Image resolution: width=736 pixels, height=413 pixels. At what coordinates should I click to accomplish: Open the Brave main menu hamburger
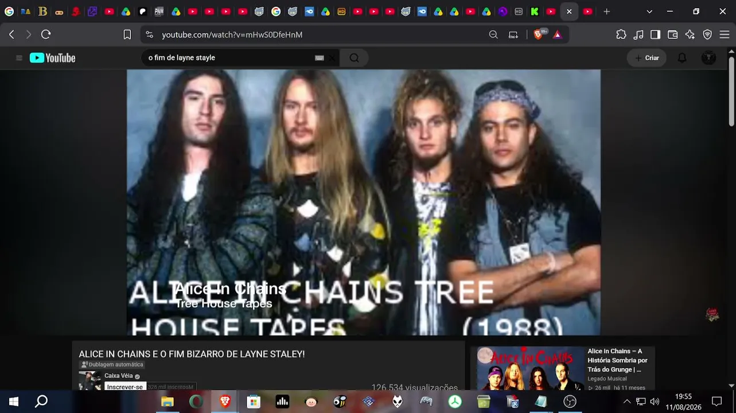[723, 34]
